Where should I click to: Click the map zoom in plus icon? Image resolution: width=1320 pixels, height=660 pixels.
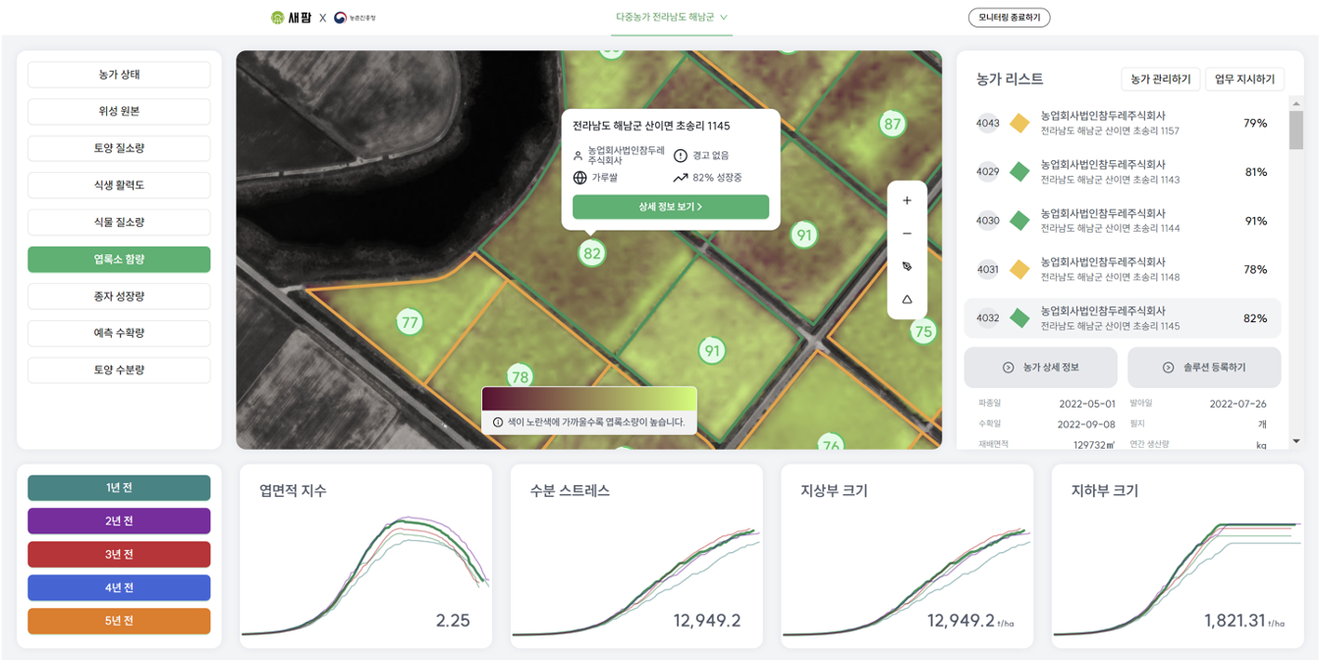[x=907, y=200]
